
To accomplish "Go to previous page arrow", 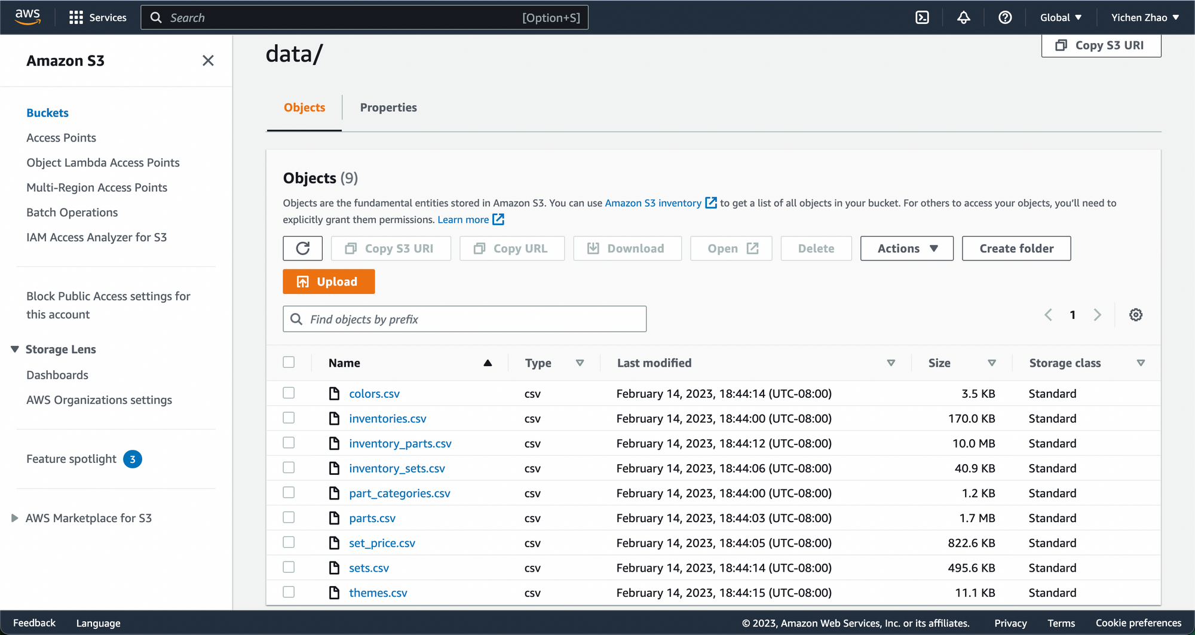I will (1048, 315).
